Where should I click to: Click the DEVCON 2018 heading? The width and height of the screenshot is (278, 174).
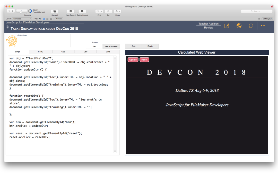(x=197, y=72)
